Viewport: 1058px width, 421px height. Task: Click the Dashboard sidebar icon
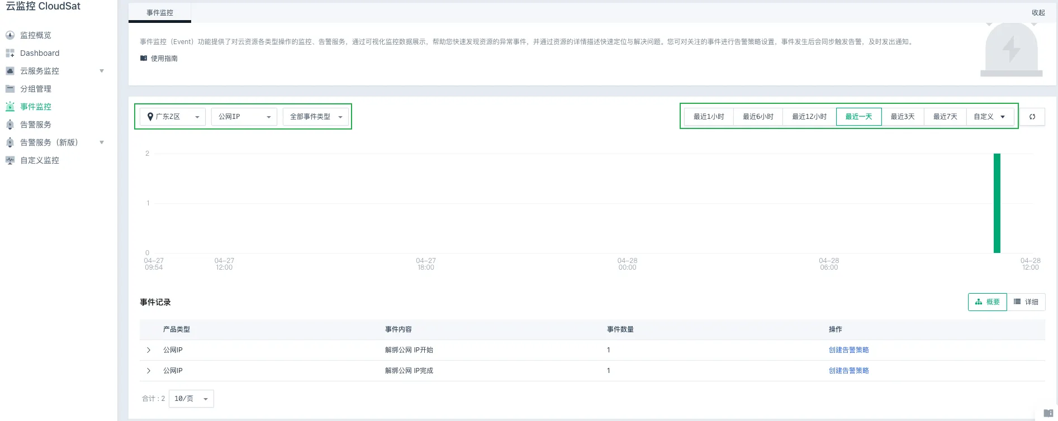click(x=10, y=53)
